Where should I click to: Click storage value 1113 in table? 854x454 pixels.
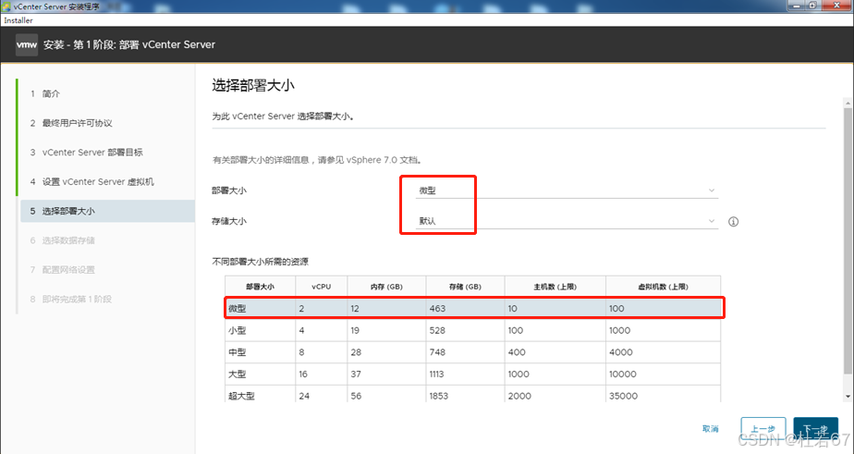coord(466,374)
